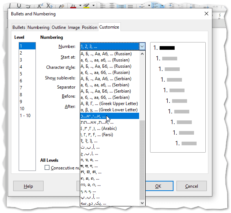This screenshot has width=231, height=213.
Task: Click the numbering preview pane
Action: coord(178,97)
